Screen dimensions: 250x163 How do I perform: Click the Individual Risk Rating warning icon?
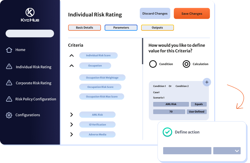pyautogui.click(x=9, y=66)
